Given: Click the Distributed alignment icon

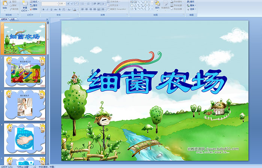Looking at the screenshot, I should pyautogui.click(x=98, y=9).
